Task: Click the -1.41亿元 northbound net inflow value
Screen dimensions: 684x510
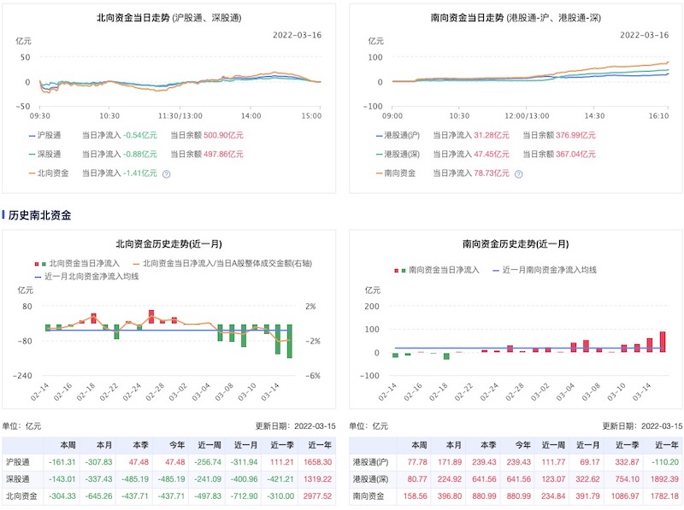Action: [139, 173]
